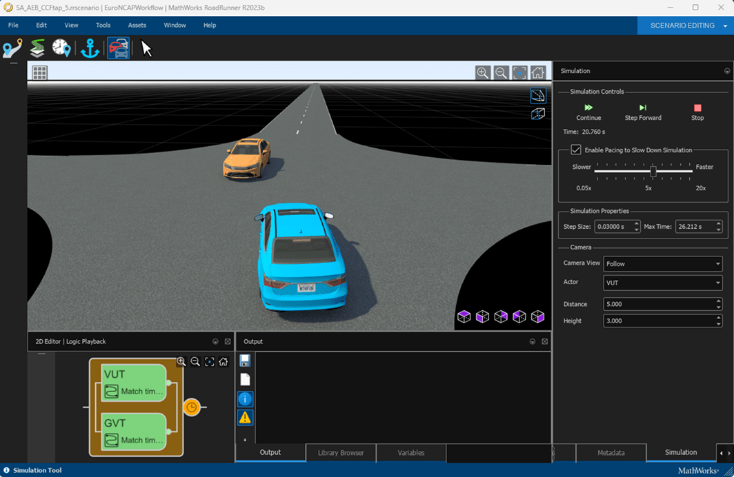Save the Output log to file

tap(245, 360)
